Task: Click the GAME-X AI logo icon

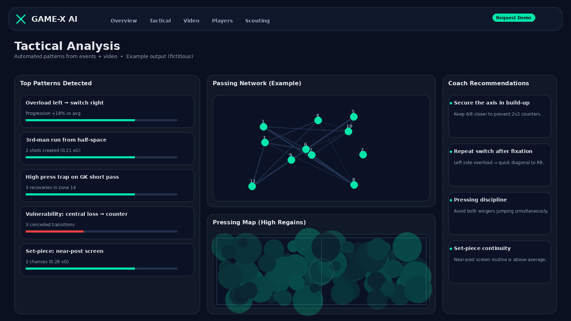Action: [21, 19]
